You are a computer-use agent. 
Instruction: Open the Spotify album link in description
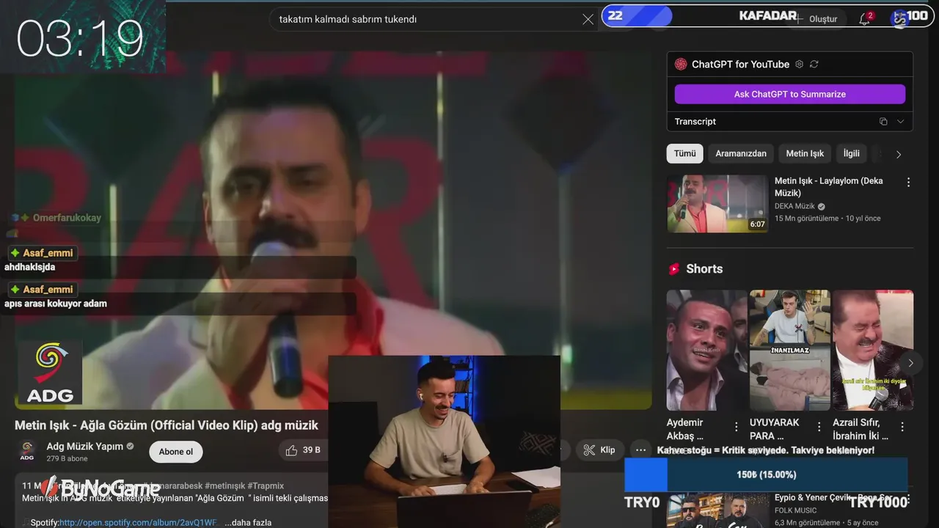(138, 523)
